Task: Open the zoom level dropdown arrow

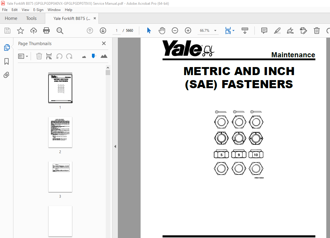Action: tap(215, 31)
